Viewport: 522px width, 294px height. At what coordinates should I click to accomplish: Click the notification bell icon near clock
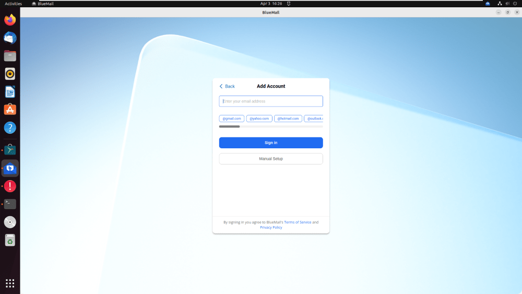[x=289, y=4]
